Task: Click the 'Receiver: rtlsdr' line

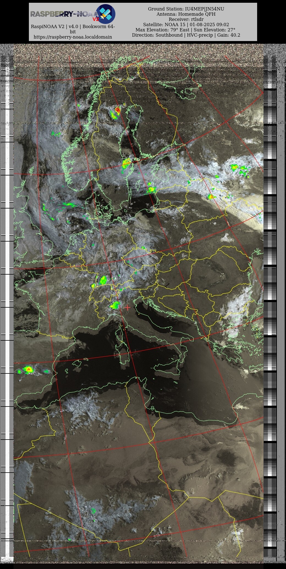Action: click(x=186, y=19)
